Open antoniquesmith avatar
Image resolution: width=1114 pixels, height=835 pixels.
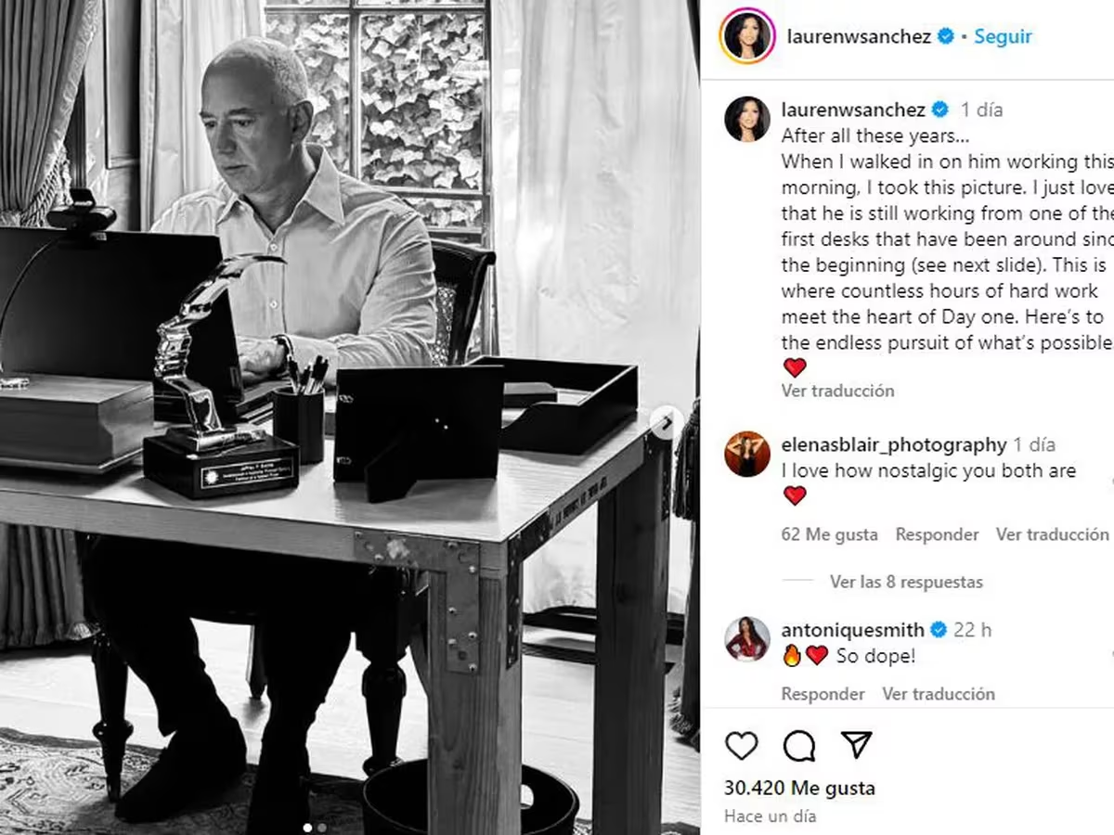tap(747, 639)
